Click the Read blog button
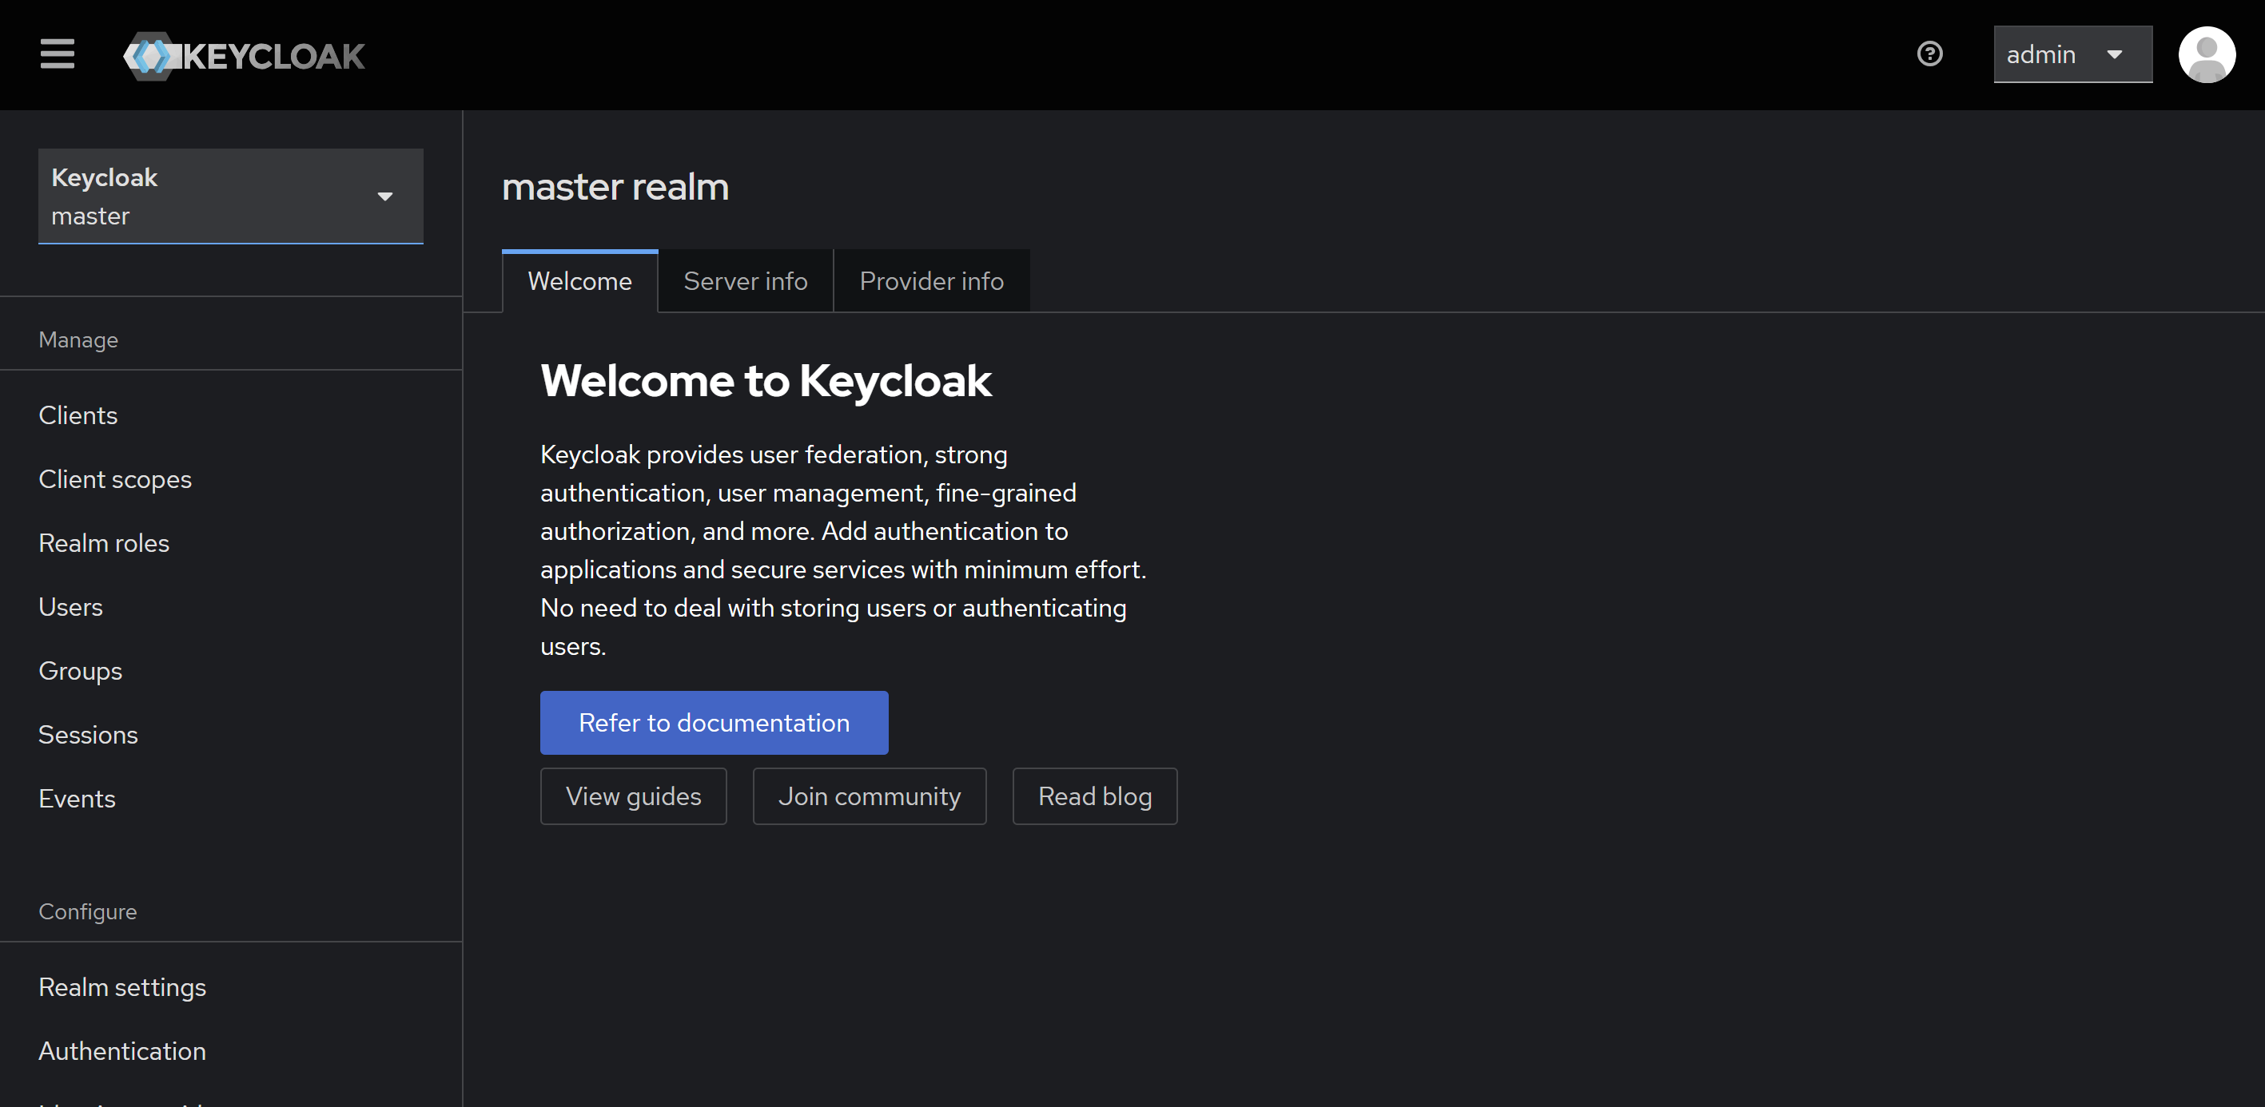 coord(1094,796)
